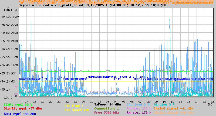Click the tall peak near hour 10
This screenshot has width=216, height=116.
(169, 20)
